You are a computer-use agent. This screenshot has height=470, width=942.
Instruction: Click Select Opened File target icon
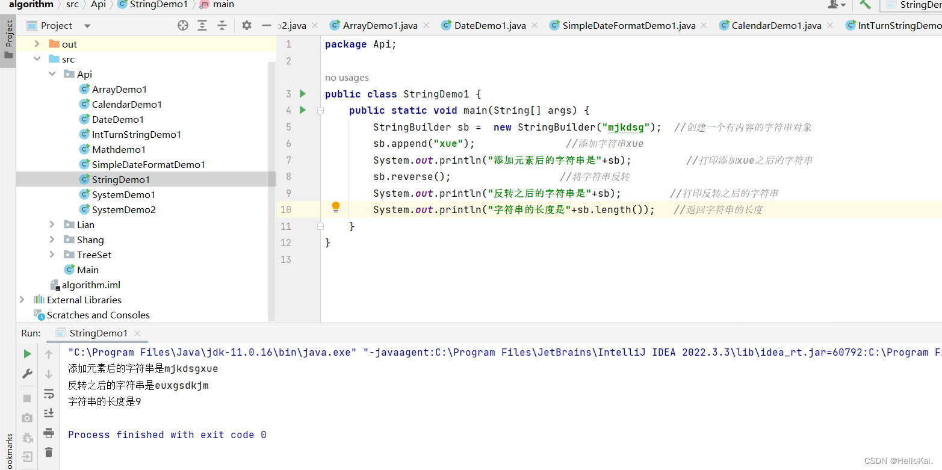pyautogui.click(x=183, y=25)
